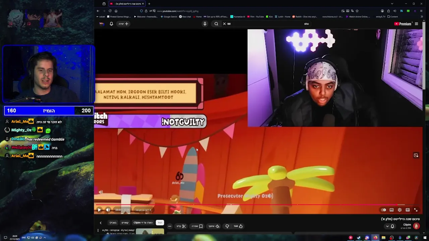Advance chip row with the chevron arrow
This screenshot has height=241, width=429.
click(x=101, y=223)
